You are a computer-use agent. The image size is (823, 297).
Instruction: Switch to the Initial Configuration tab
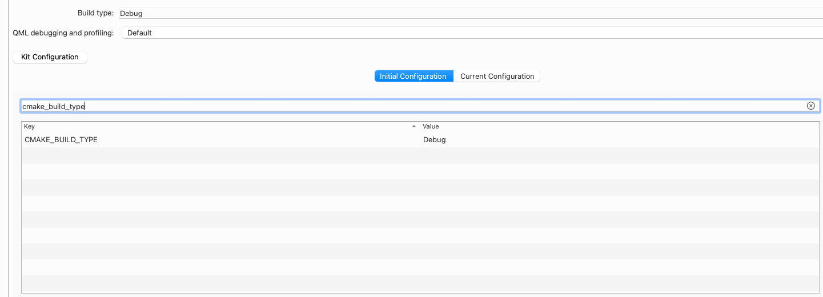point(413,77)
